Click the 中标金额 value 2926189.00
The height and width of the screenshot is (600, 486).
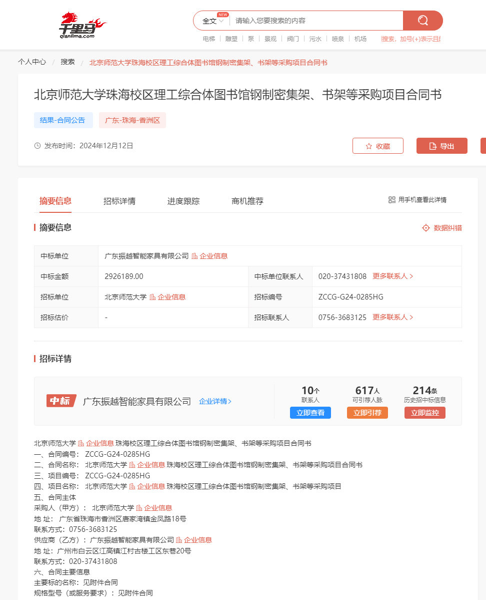[124, 276]
